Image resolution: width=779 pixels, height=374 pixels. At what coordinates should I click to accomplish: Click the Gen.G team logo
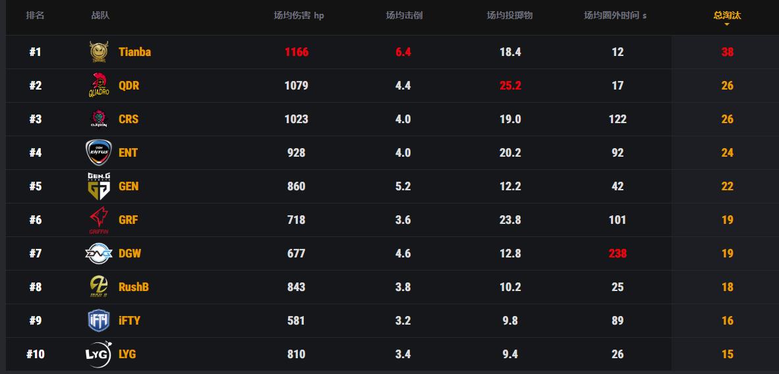(99, 186)
